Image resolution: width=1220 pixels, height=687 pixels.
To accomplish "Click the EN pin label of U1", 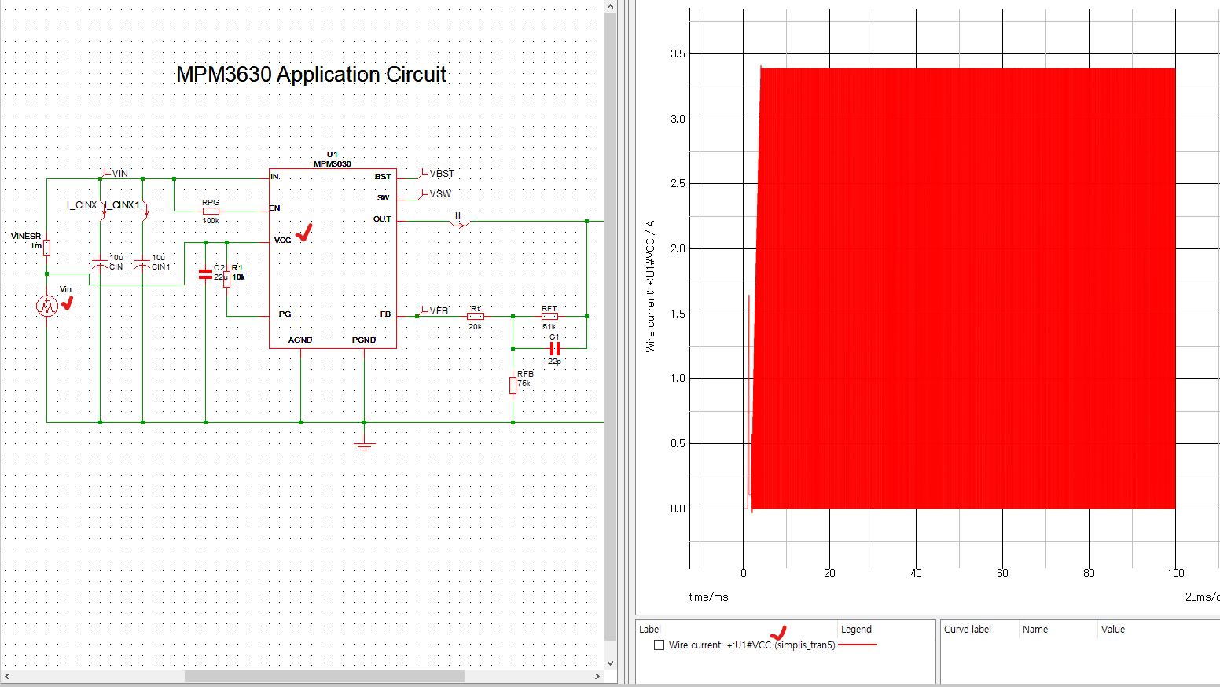I will pyautogui.click(x=275, y=208).
